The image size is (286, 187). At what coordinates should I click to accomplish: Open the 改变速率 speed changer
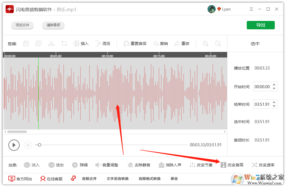coord(264,165)
